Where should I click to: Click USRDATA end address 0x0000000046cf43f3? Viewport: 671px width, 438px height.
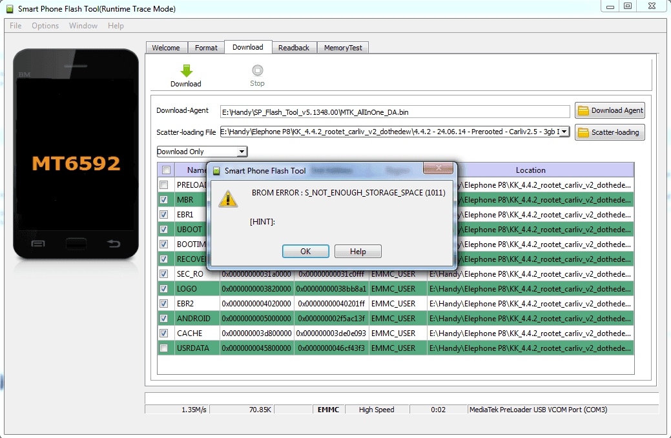tap(331, 348)
